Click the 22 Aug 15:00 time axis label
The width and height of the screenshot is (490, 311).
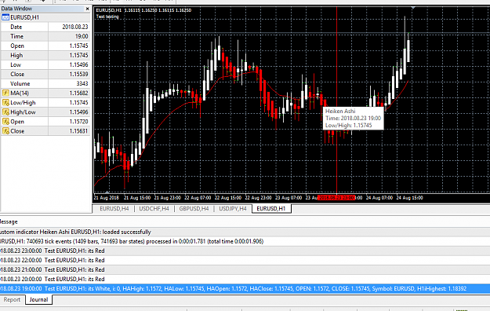coord(228,198)
